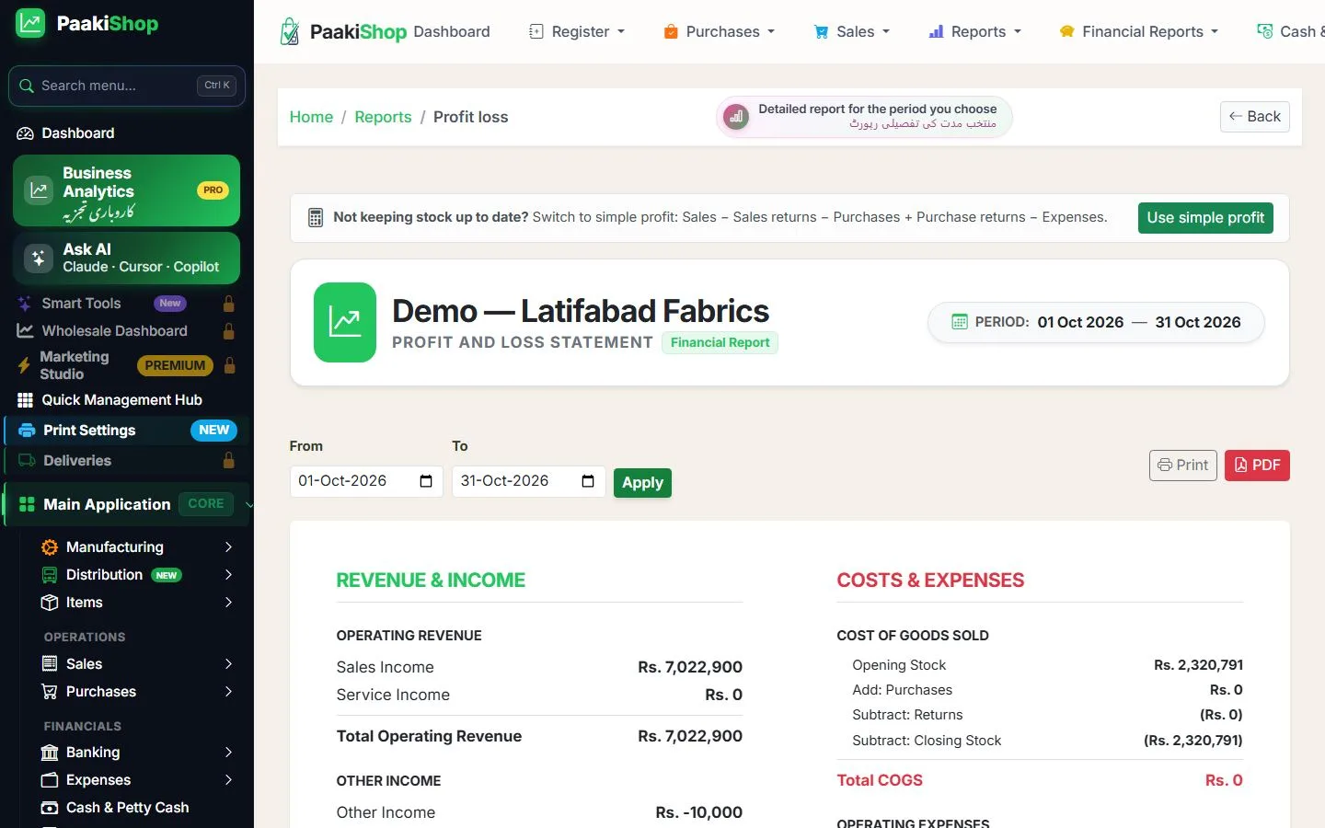Screen dimensions: 1325x828
Task: Click the Financial Report badge
Action: point(720,343)
